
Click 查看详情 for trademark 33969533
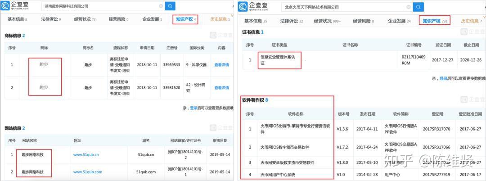[x=221, y=65]
